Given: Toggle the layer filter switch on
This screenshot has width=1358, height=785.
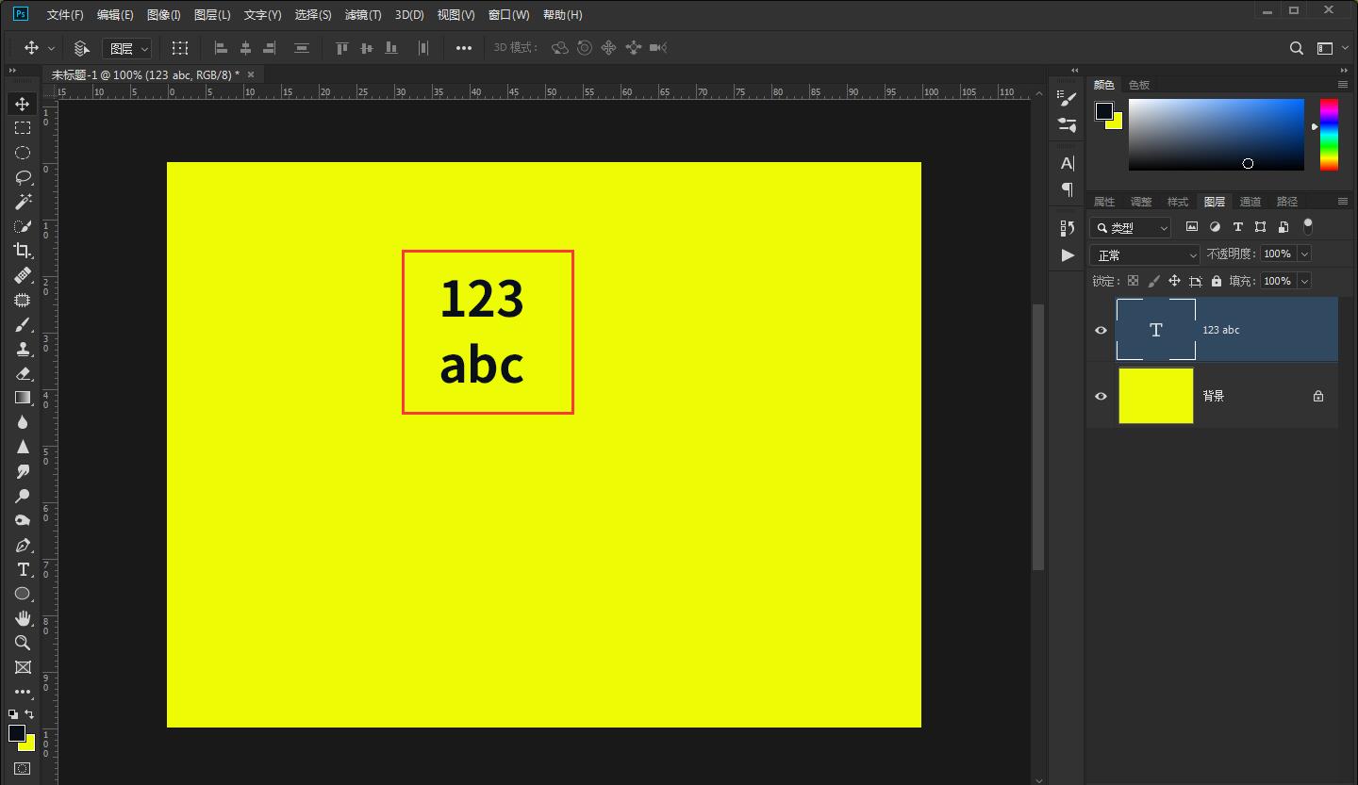Looking at the screenshot, I should click(1307, 226).
